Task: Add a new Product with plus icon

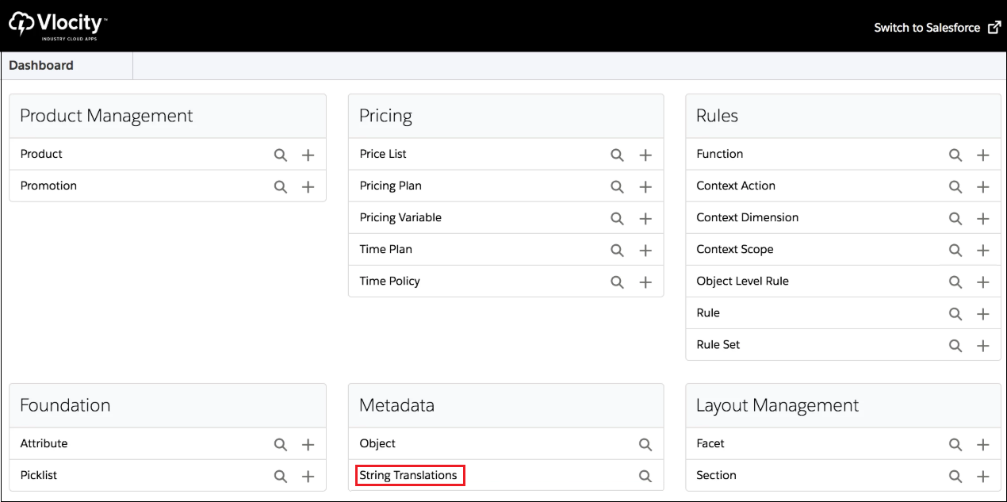Action: tap(308, 155)
